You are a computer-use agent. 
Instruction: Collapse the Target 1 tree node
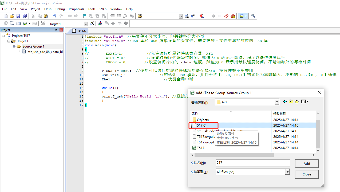pyautogui.click(x=9, y=41)
